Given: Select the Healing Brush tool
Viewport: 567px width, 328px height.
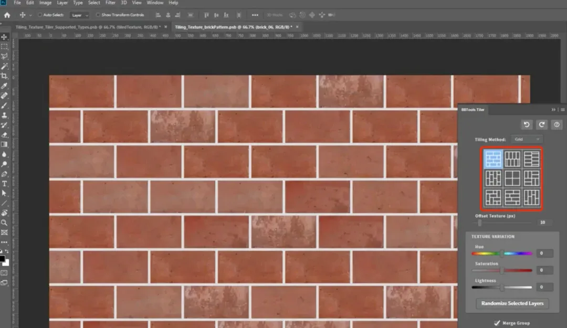Looking at the screenshot, I should point(4,96).
